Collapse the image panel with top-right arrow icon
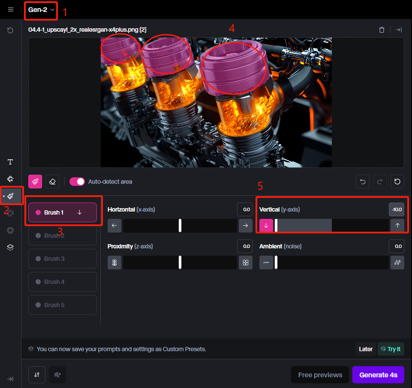412x388 pixels. click(399, 30)
